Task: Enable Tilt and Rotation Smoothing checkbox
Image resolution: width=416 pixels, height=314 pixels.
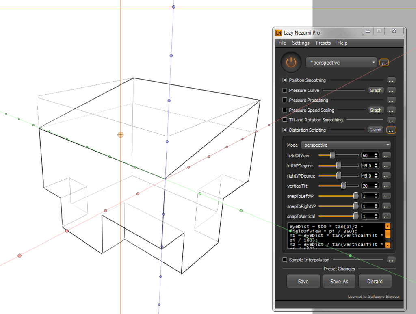Action: 285,120
